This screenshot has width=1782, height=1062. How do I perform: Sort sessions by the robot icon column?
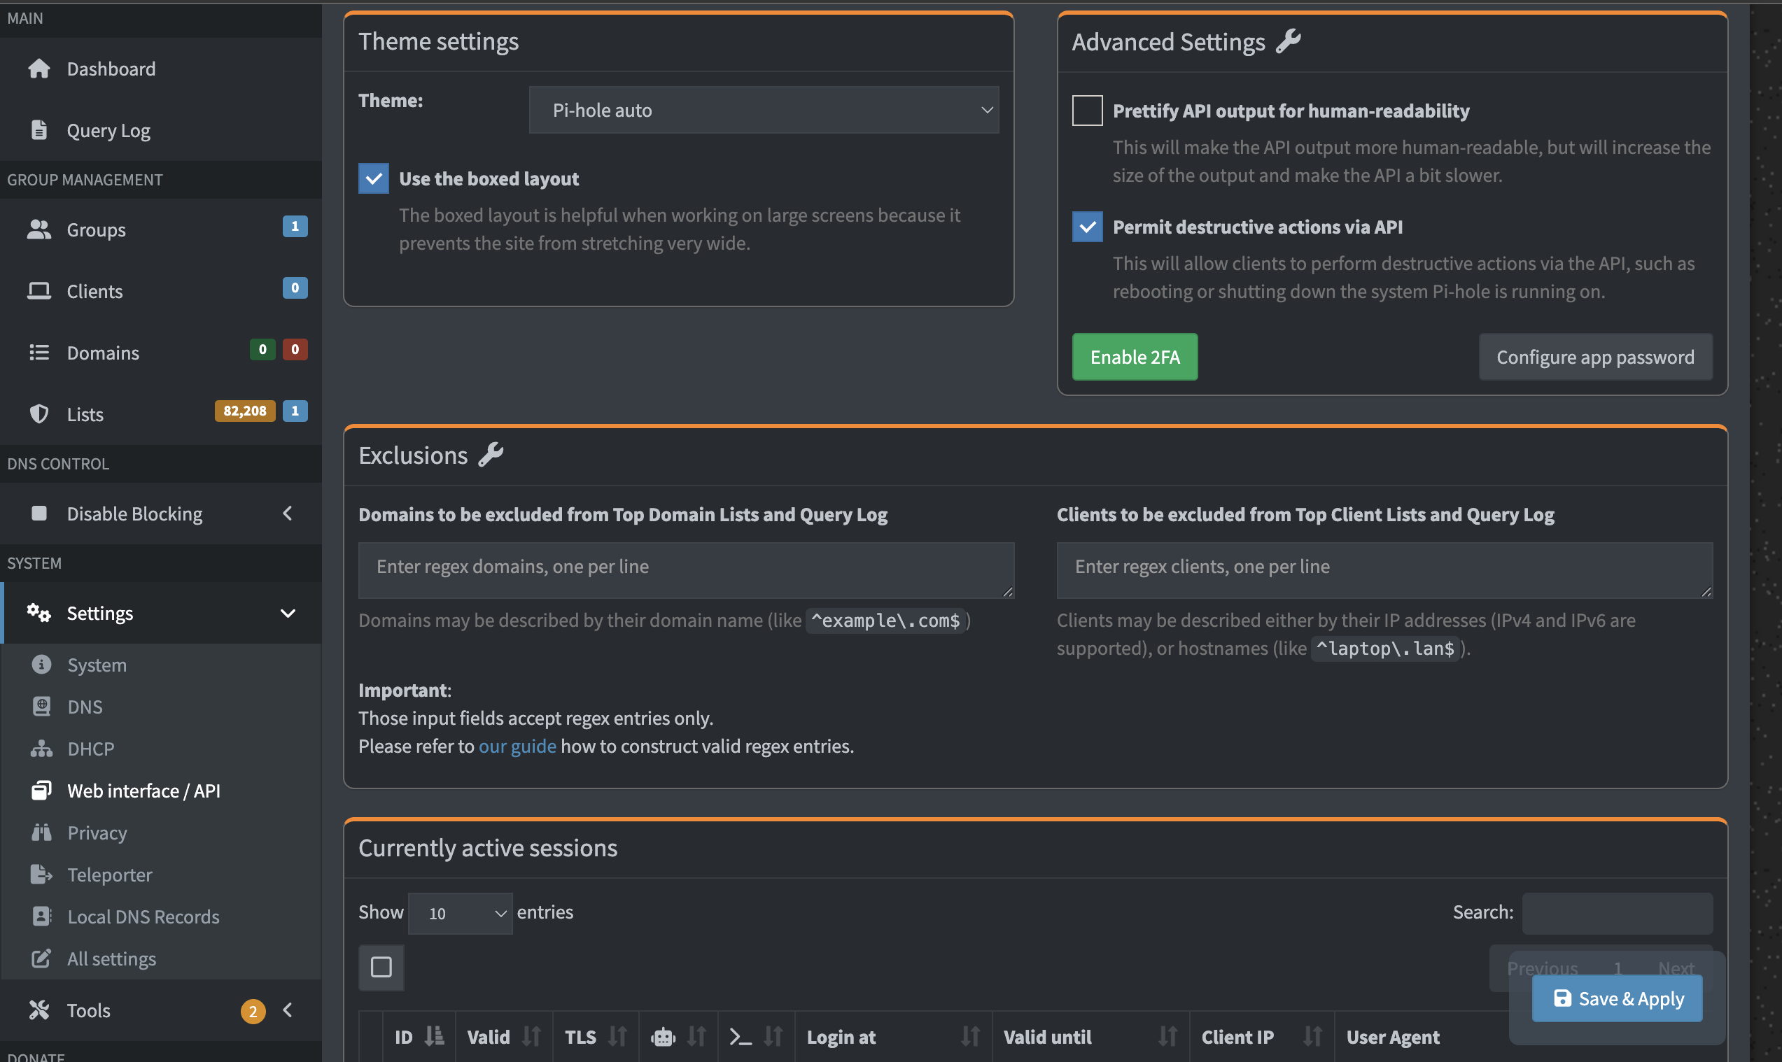tap(663, 1037)
